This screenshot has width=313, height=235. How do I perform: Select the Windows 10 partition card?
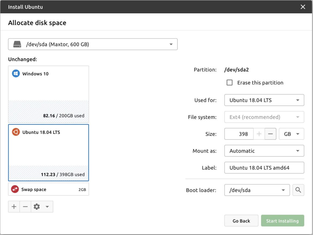[49, 94]
